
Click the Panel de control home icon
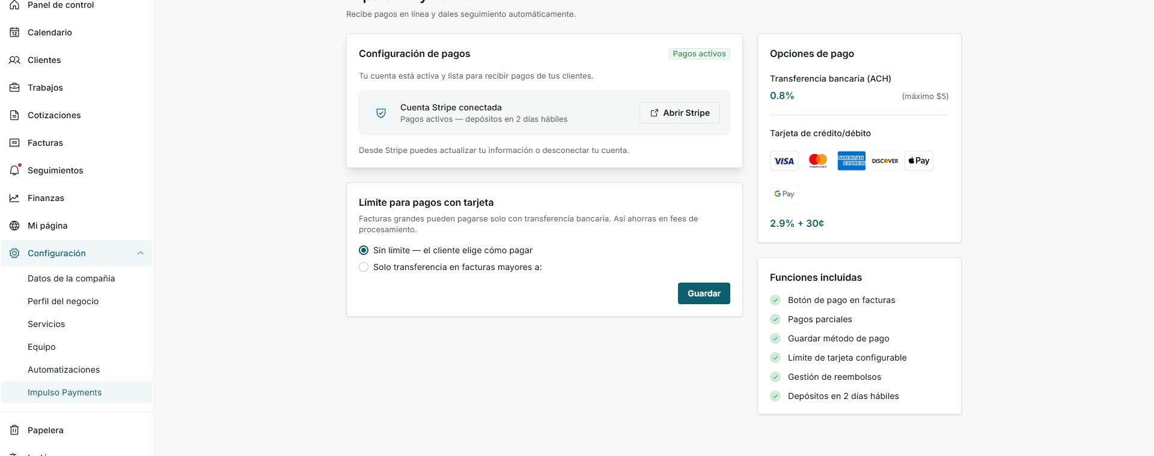click(14, 5)
